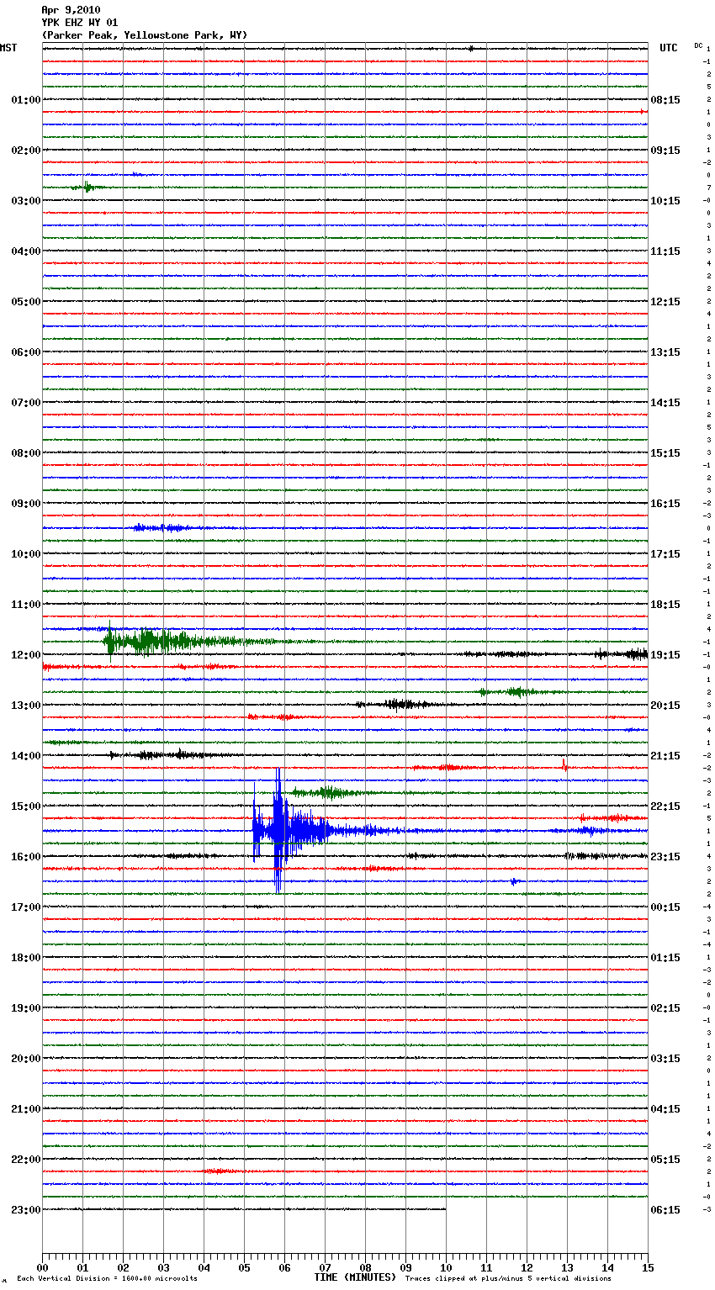Select the 20:00 MST time label

pyautogui.click(x=26, y=1059)
